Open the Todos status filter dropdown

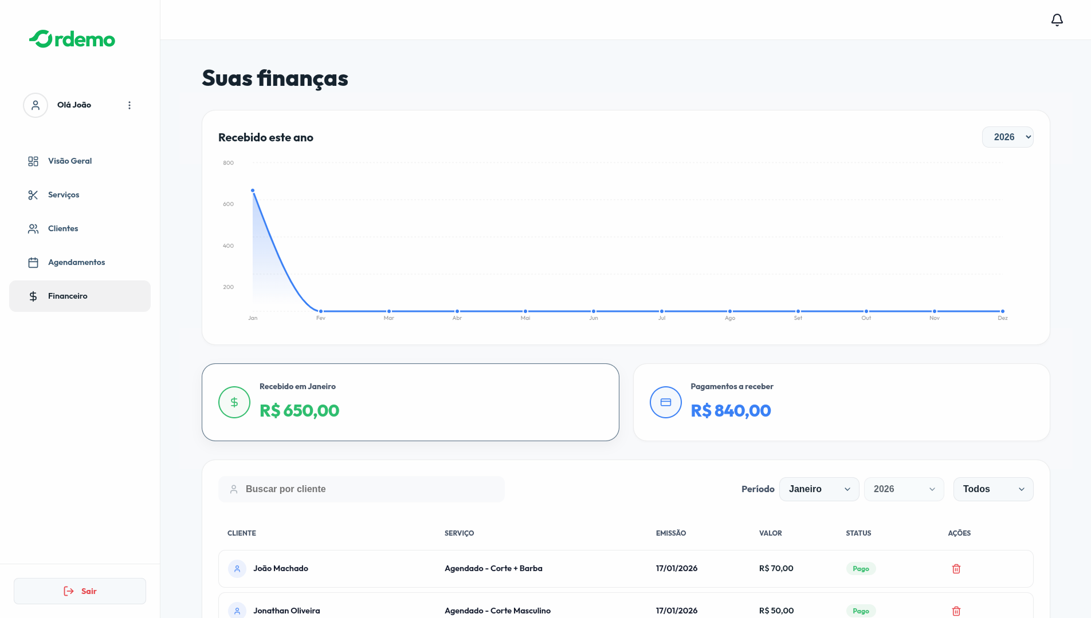993,489
